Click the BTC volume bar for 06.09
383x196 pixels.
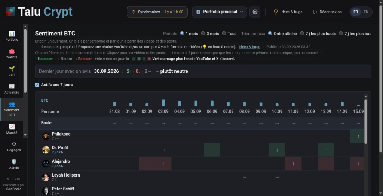[x=212, y=103]
